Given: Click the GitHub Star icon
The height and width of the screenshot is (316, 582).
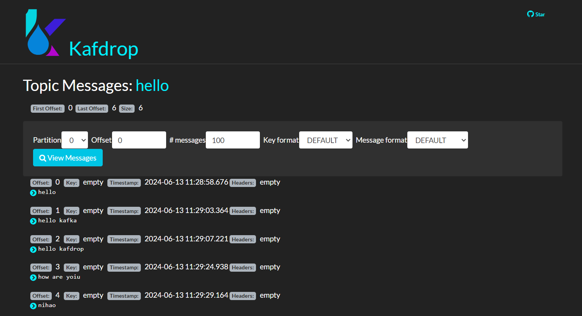Looking at the screenshot, I should [x=530, y=14].
